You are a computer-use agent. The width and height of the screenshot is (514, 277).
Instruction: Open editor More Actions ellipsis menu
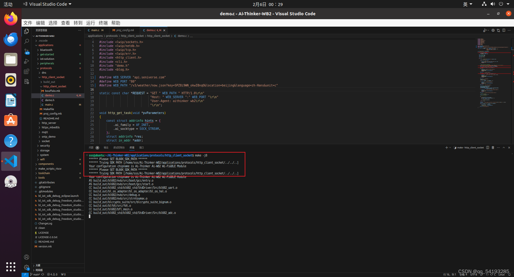pyautogui.click(x=509, y=30)
